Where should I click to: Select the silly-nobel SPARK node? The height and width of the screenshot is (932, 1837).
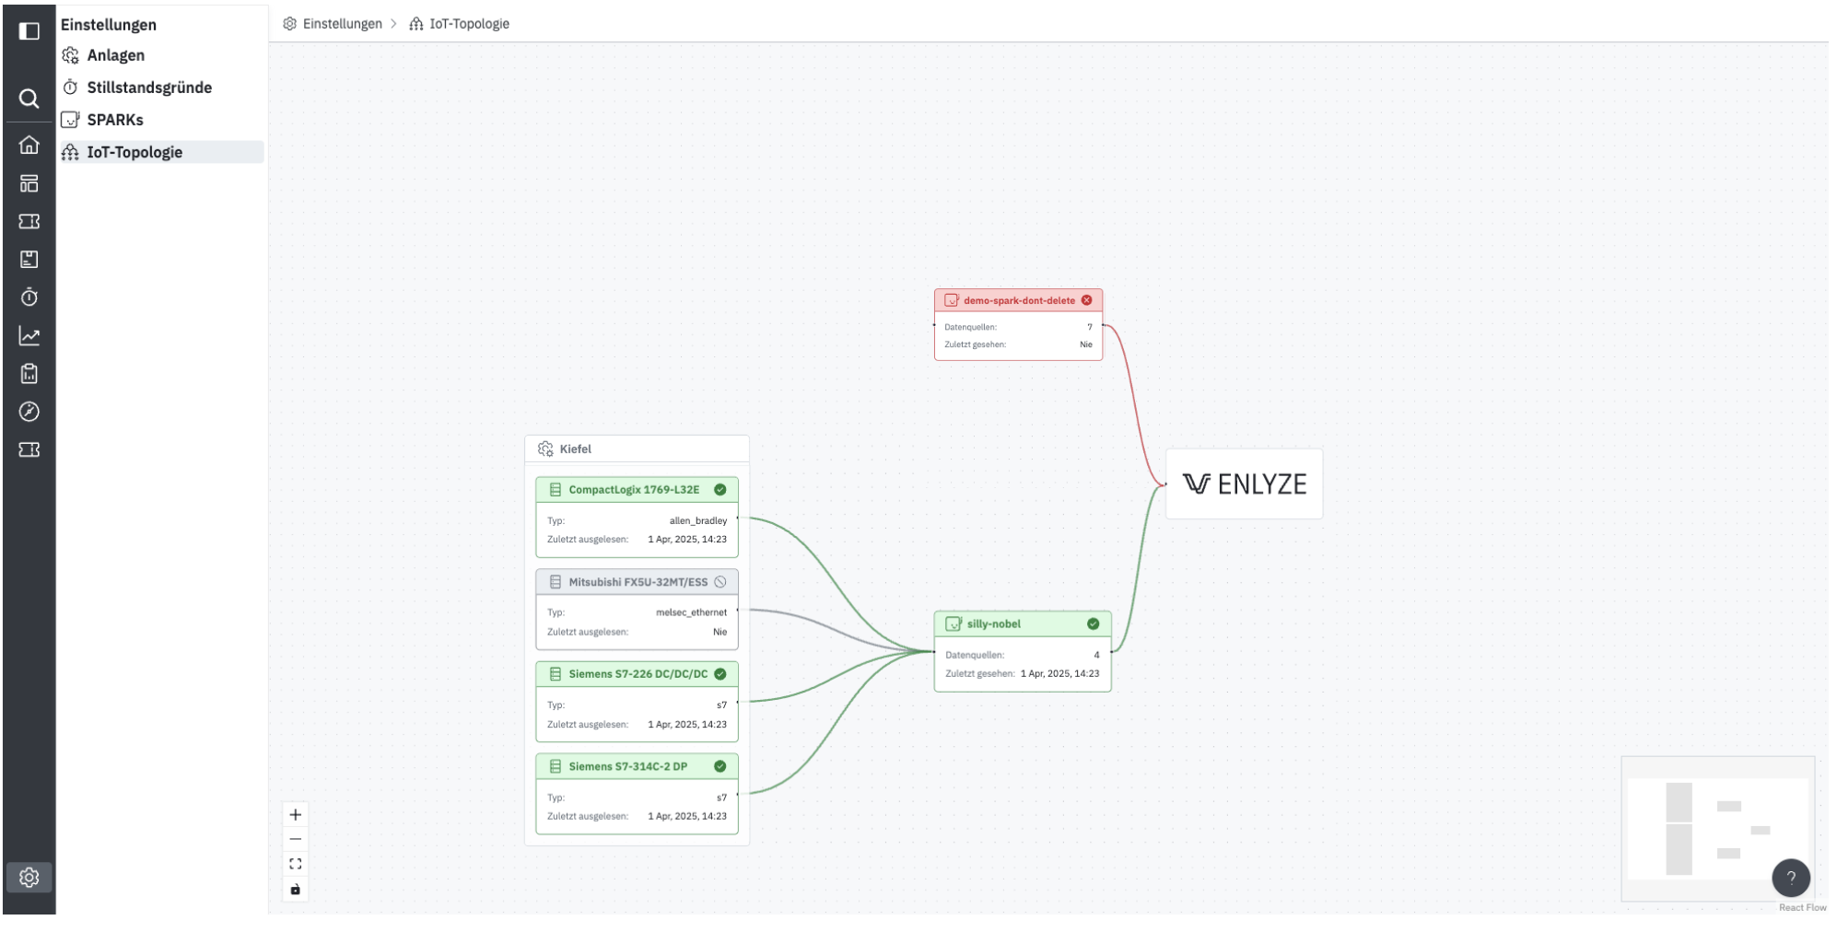1022,624
